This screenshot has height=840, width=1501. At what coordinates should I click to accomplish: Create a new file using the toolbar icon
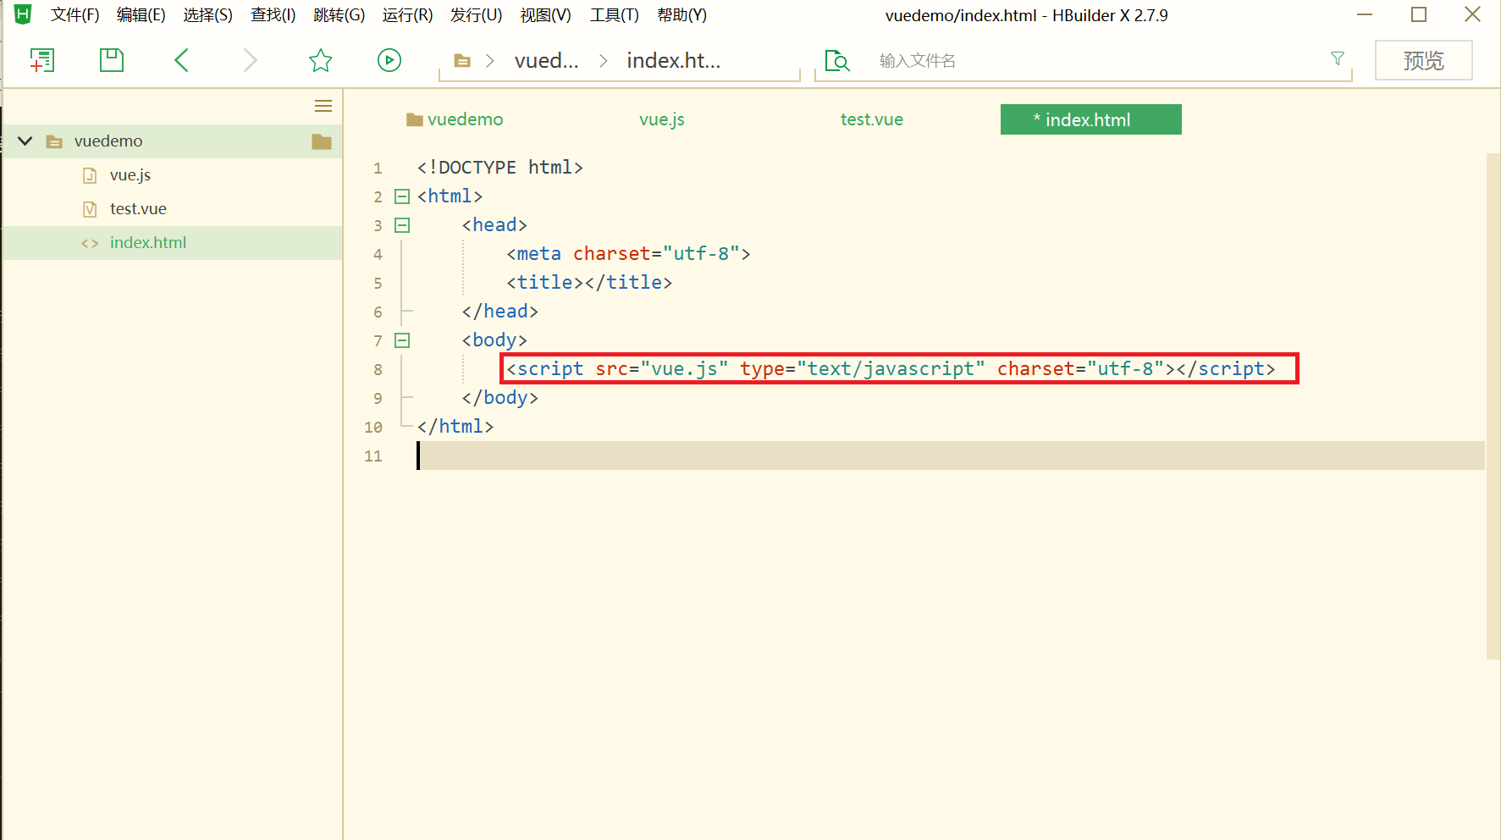coord(42,59)
